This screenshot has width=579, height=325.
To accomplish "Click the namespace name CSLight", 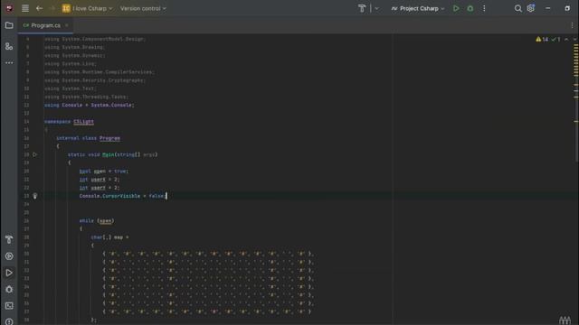I will pyautogui.click(x=83, y=122).
